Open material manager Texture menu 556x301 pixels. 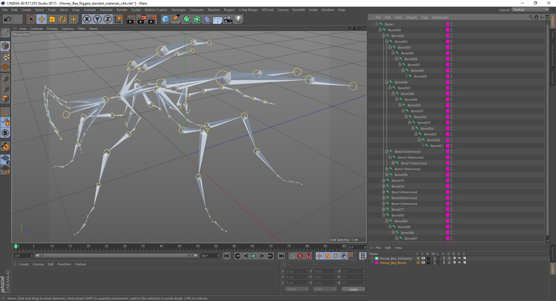[80, 264]
